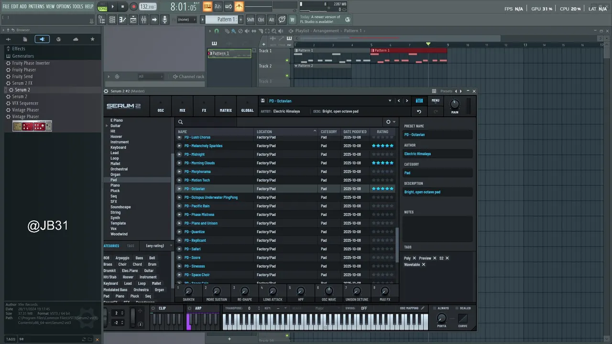Toggle countdown before recording icon
The height and width of the screenshot is (344, 612).
click(x=218, y=7)
